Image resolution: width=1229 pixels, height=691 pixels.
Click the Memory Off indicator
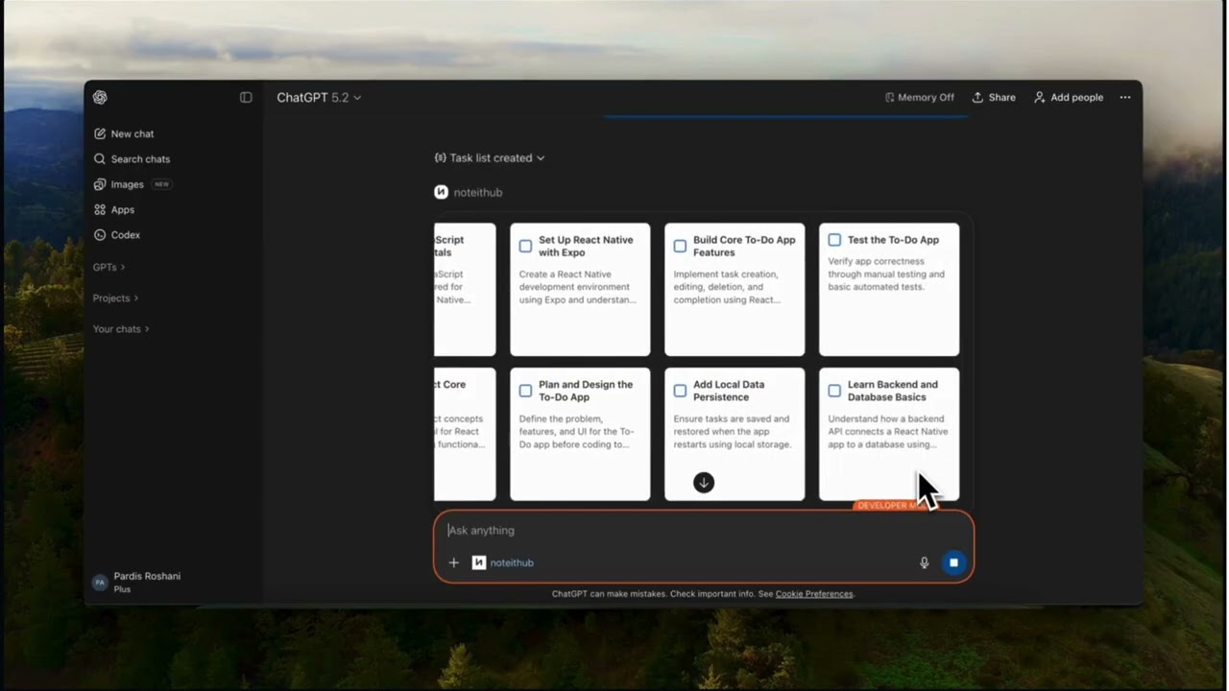pos(920,97)
